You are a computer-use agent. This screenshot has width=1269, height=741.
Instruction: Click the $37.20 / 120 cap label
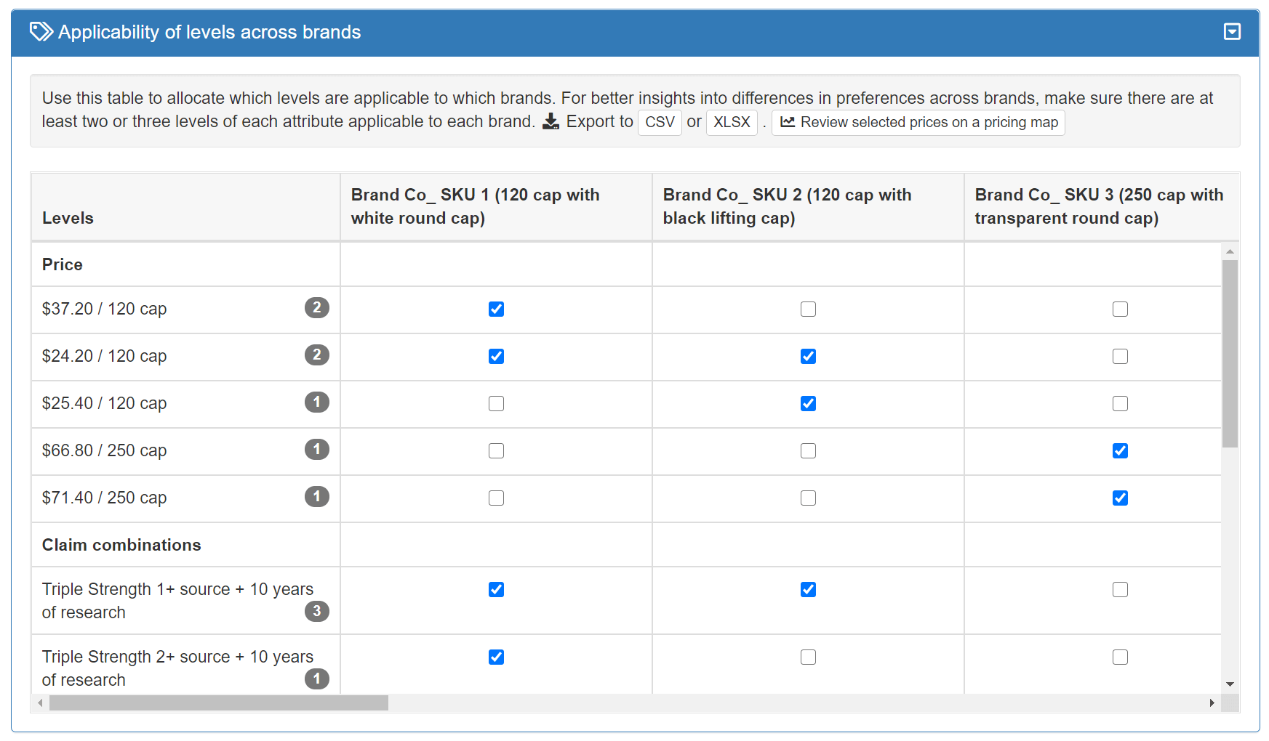tap(104, 309)
